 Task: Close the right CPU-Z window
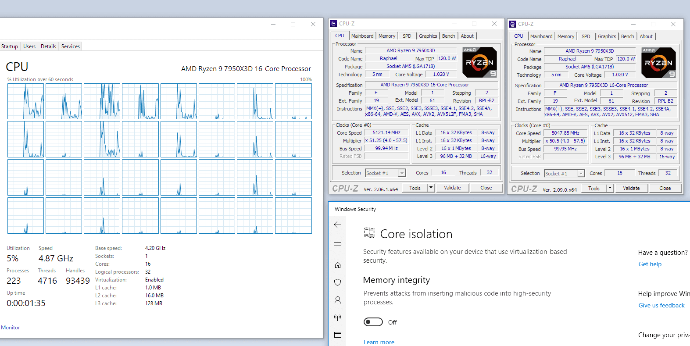click(x=673, y=24)
